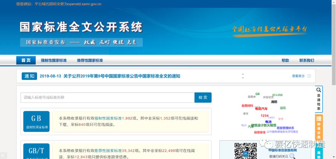The width and height of the screenshot is (336, 159).
Task: Open the 2019-08-13 notice about 第9号公告
Action: tap(110, 76)
